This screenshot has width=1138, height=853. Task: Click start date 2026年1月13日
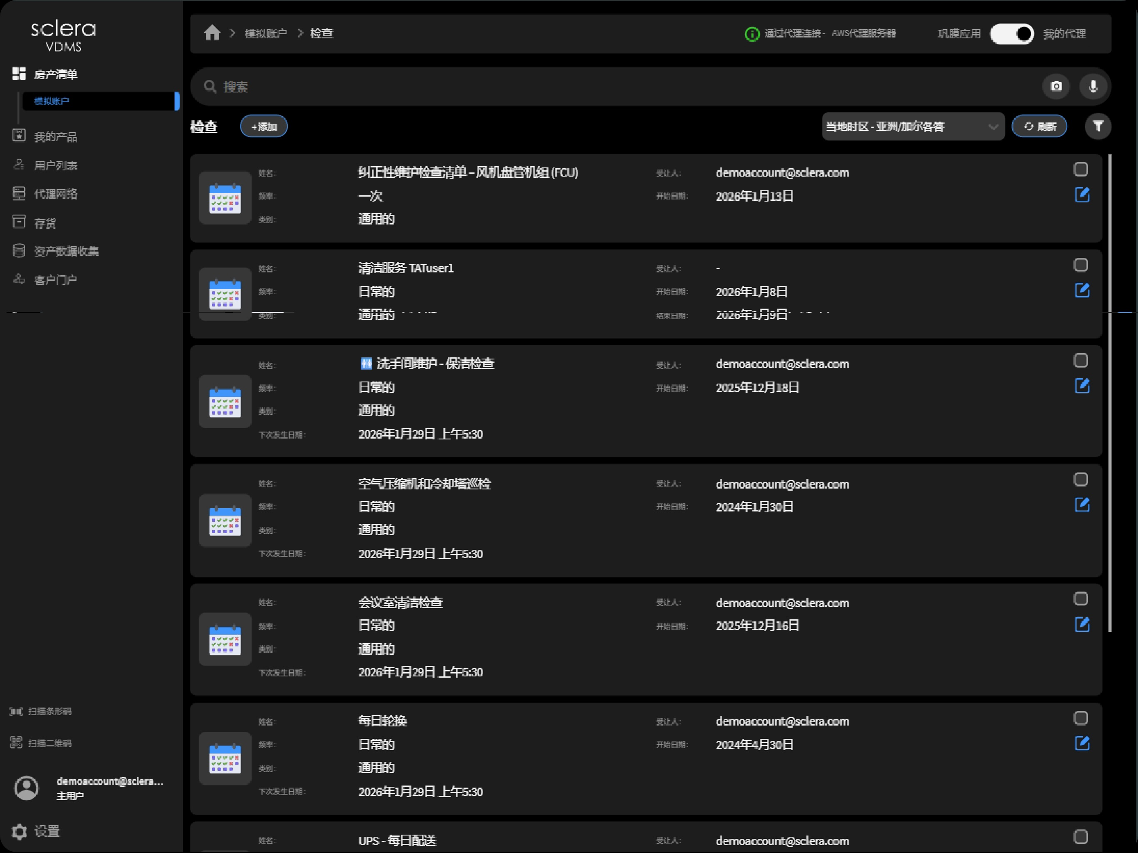(x=754, y=196)
